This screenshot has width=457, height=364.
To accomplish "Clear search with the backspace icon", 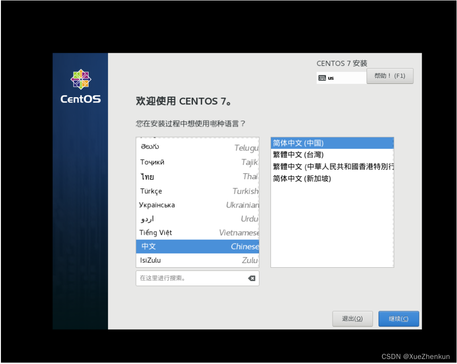I will (252, 279).
